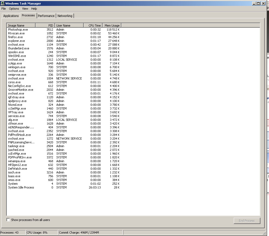
Task: Select the spoolsv.exe process
Action: tap(64, 52)
